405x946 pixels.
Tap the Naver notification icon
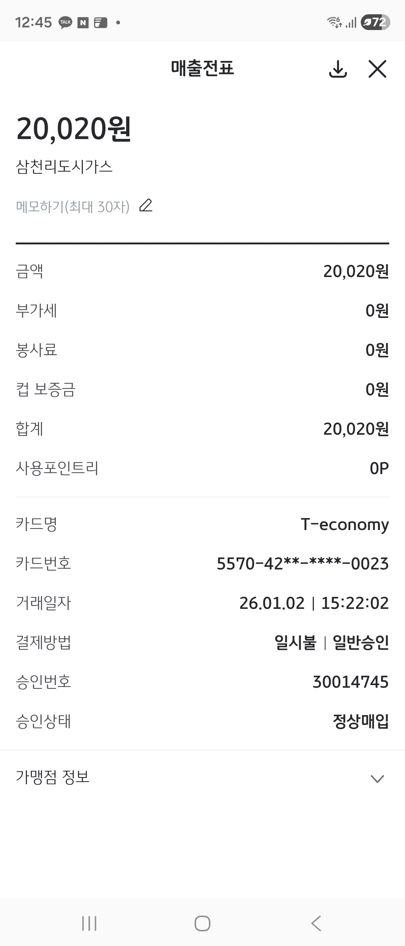(83, 23)
